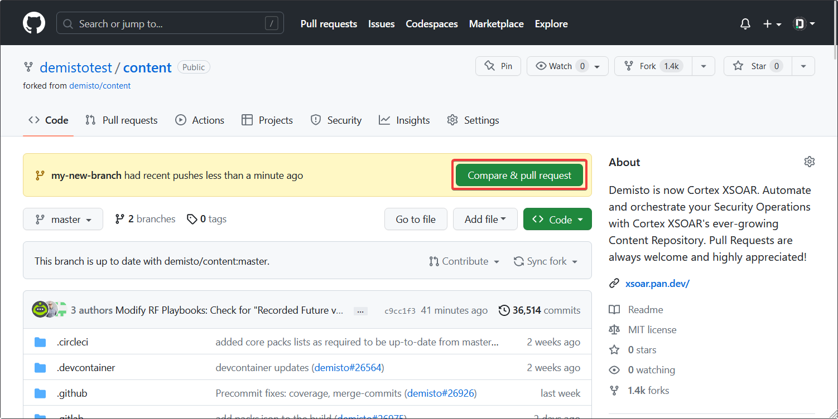The height and width of the screenshot is (419, 838).
Task: Open the .circleci commit message link
Action: pyautogui.click(x=357, y=342)
